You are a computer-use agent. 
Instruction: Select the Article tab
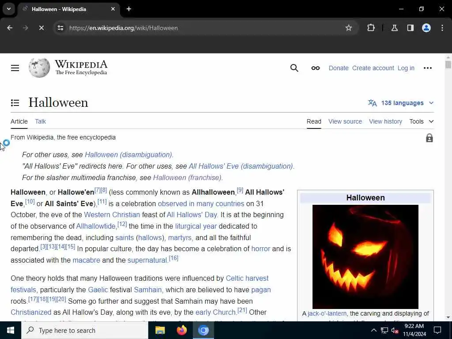19,121
